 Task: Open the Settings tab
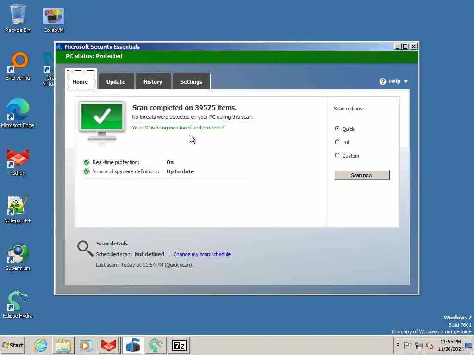(x=191, y=81)
